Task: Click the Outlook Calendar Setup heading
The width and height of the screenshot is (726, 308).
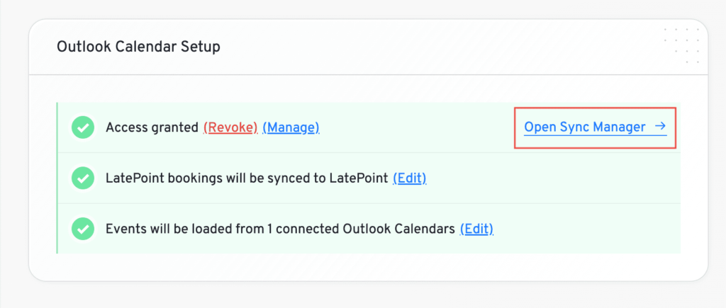Action: click(x=138, y=47)
